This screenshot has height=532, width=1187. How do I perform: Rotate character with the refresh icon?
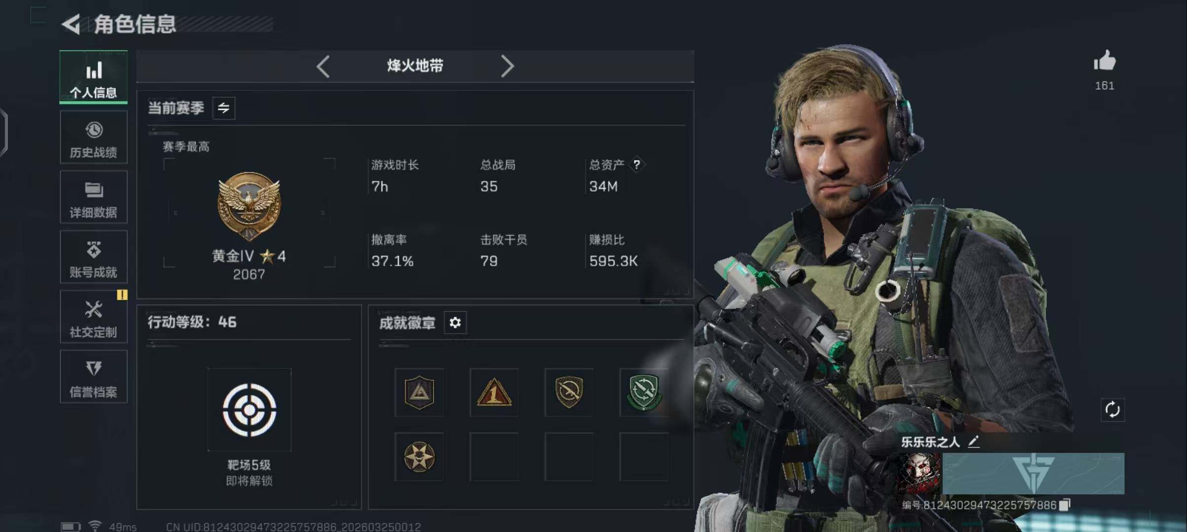point(1113,410)
